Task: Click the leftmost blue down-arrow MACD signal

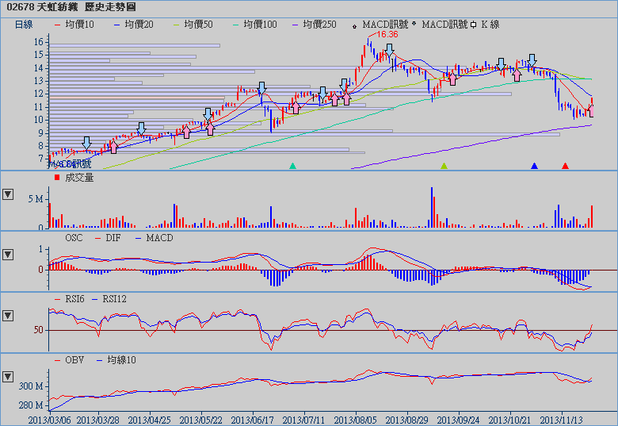Action: pos(86,142)
